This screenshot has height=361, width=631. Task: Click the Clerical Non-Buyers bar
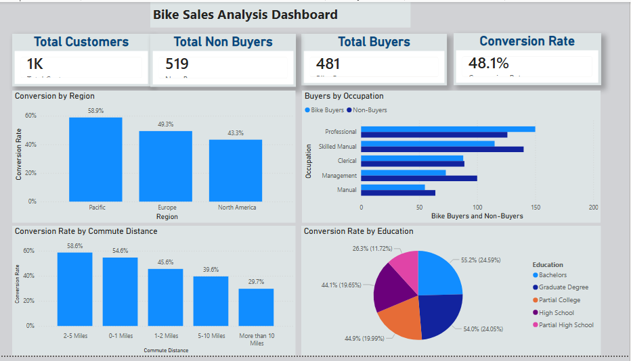[x=412, y=164]
